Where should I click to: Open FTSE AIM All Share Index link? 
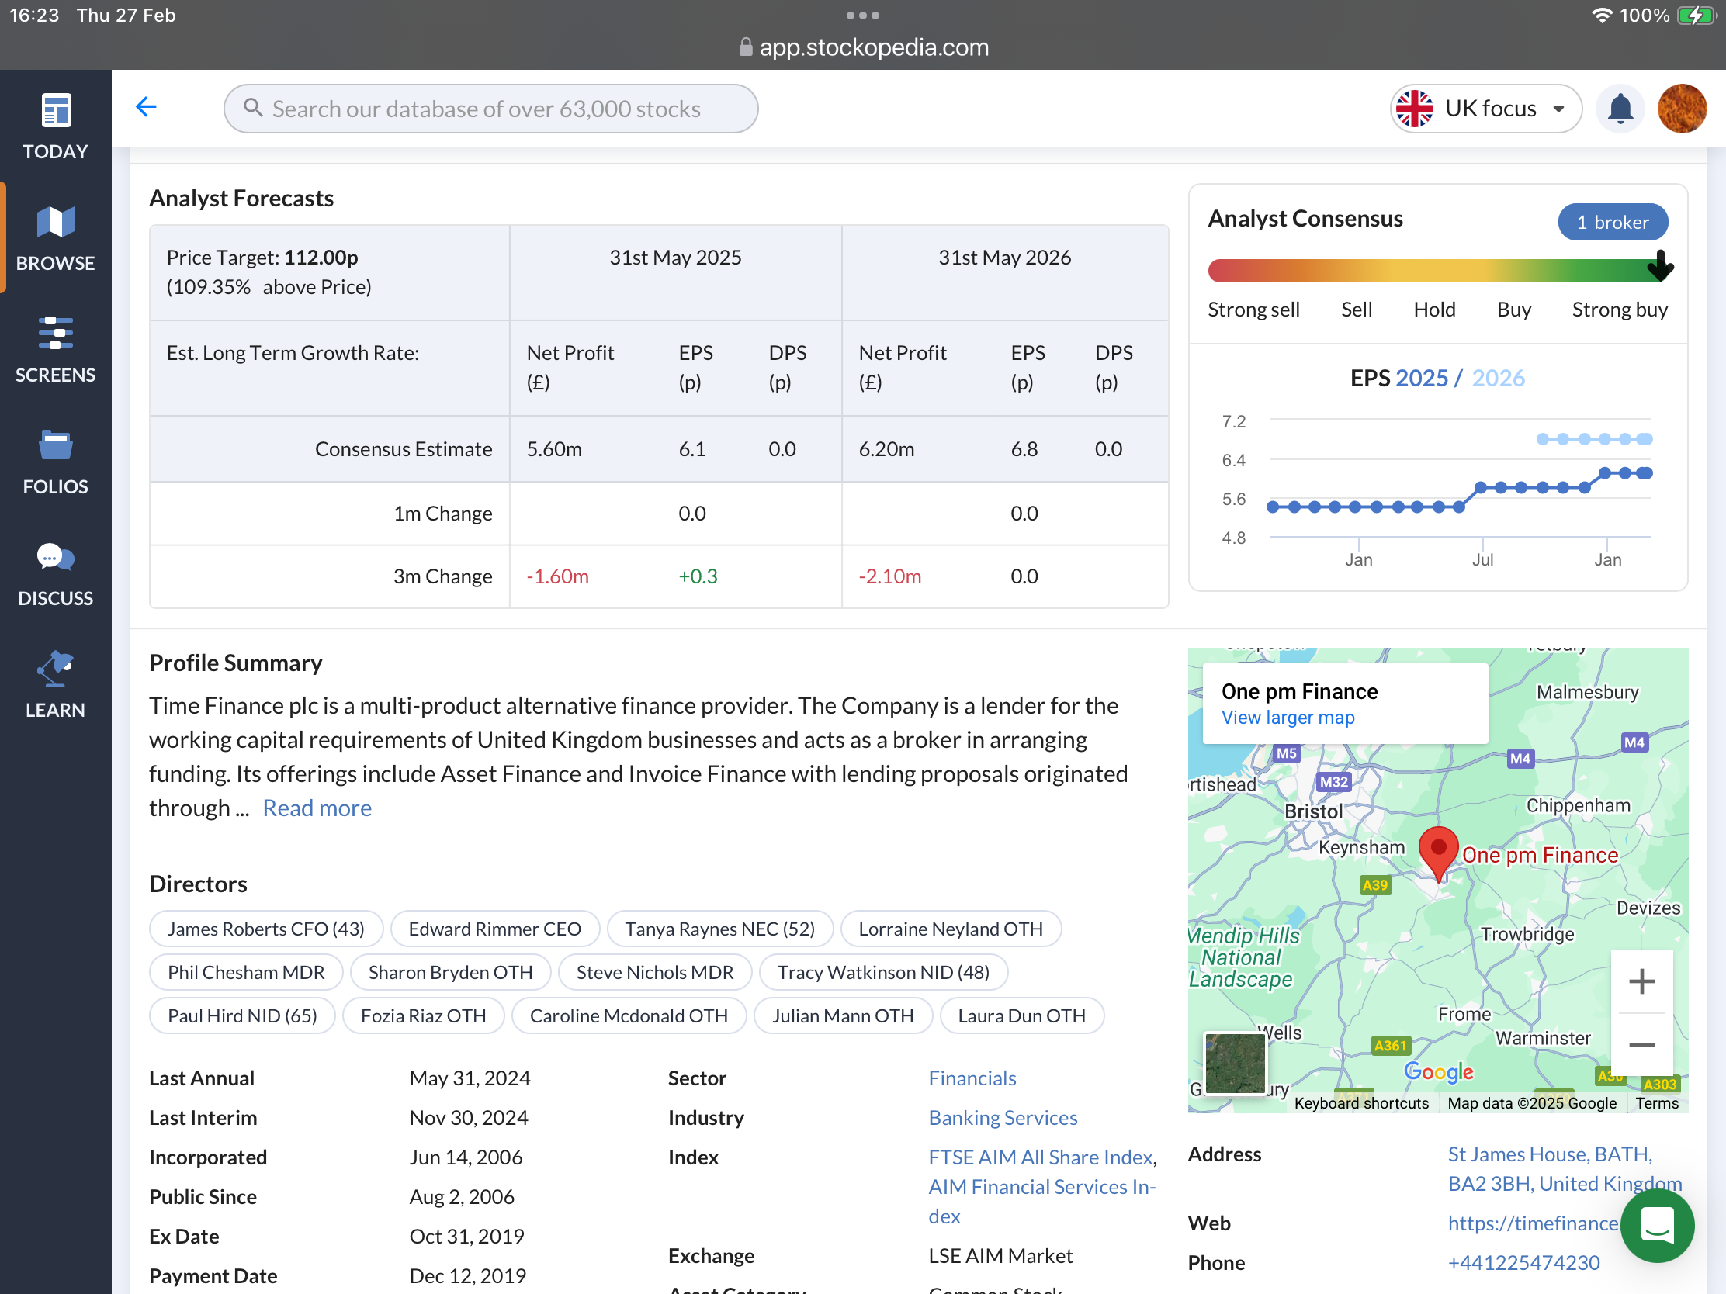(1041, 1157)
